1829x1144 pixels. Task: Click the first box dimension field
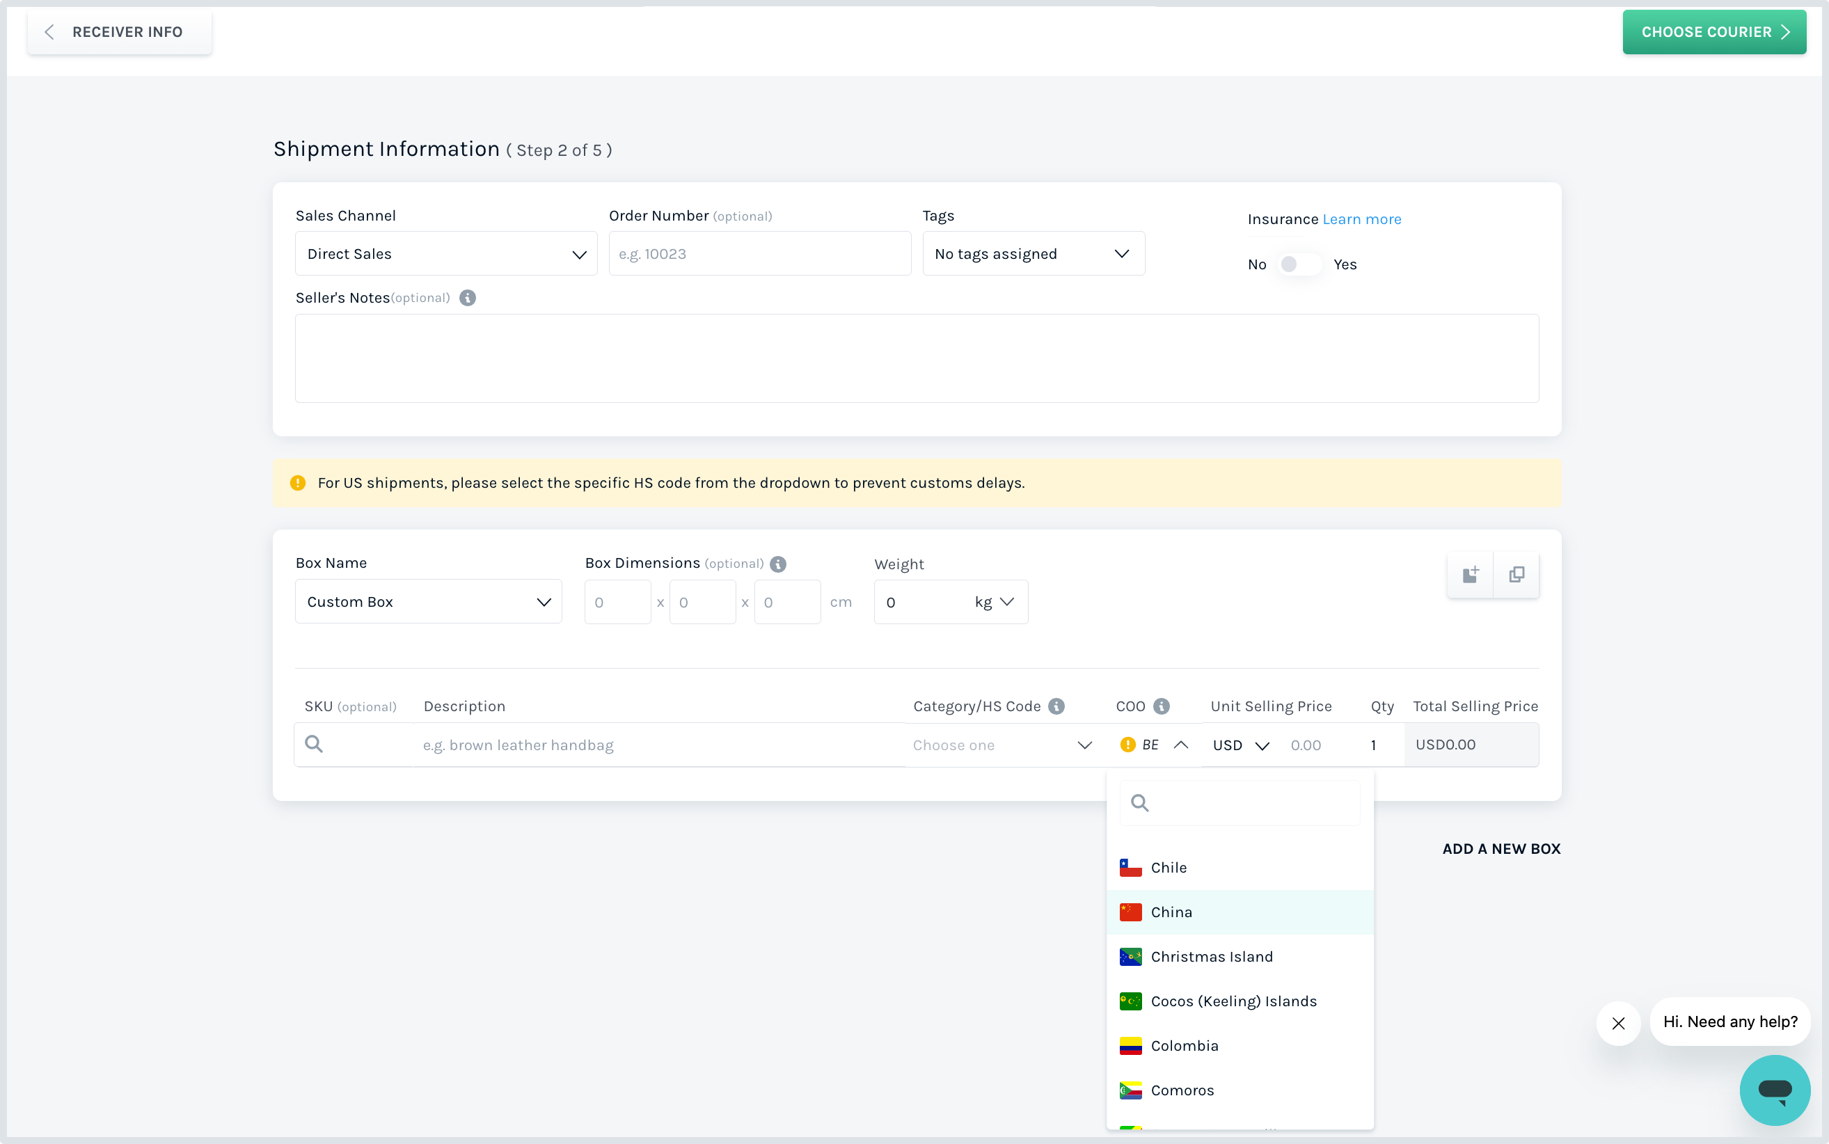(x=617, y=602)
